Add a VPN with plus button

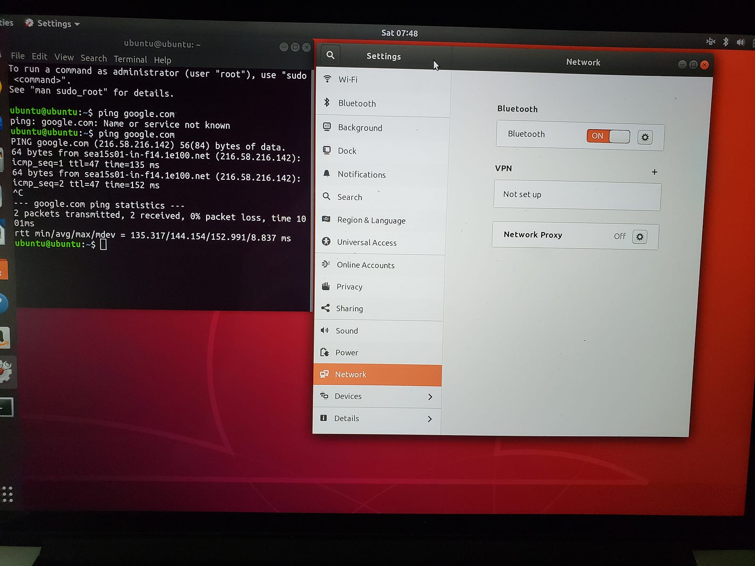[654, 172]
